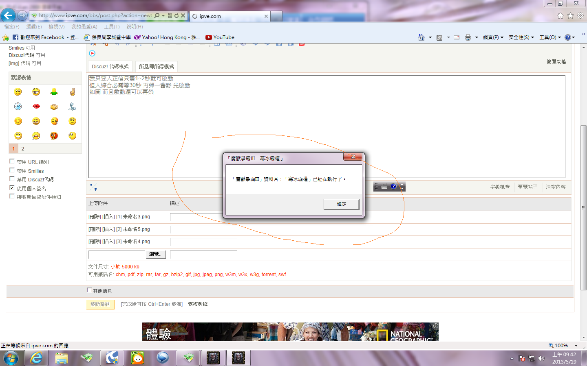Click the description field for 未命名4.png
Viewport: 587px width, 366px height.
click(x=203, y=242)
